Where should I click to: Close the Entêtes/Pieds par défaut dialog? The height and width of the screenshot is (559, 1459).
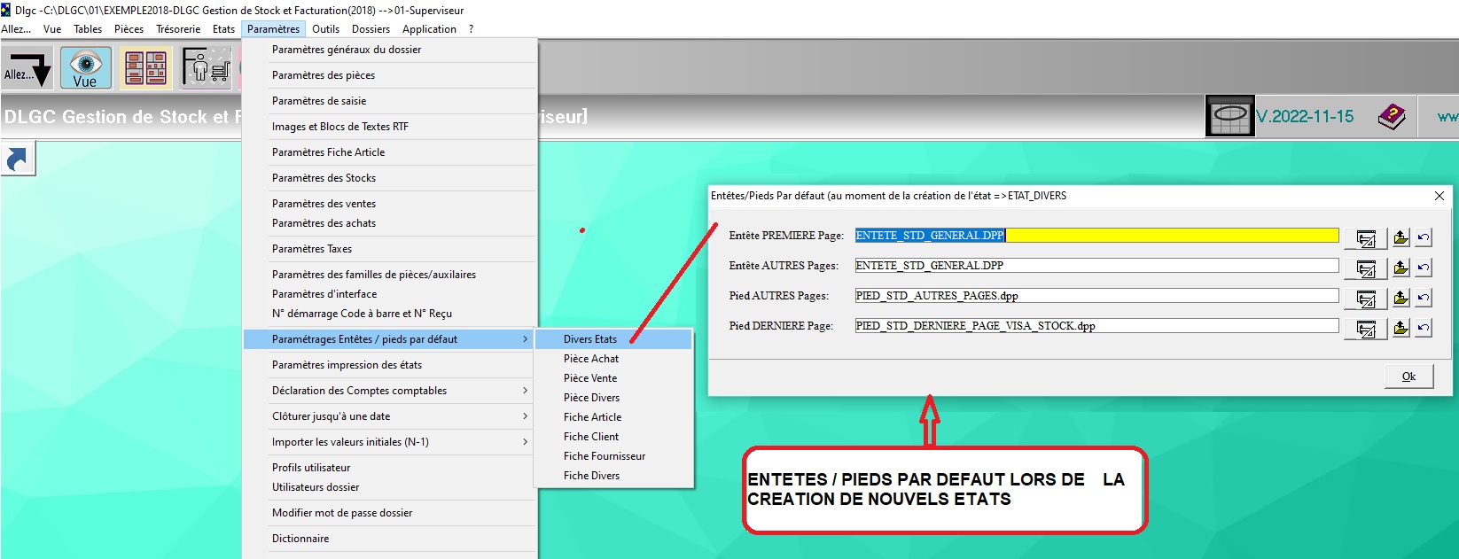point(1439,196)
